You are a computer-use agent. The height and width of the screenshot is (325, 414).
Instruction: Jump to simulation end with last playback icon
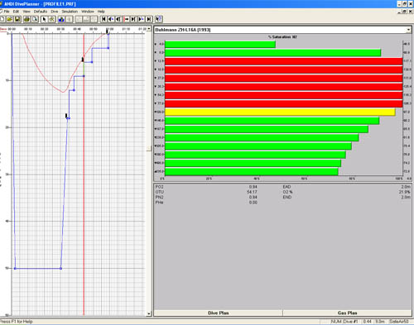point(149,19)
